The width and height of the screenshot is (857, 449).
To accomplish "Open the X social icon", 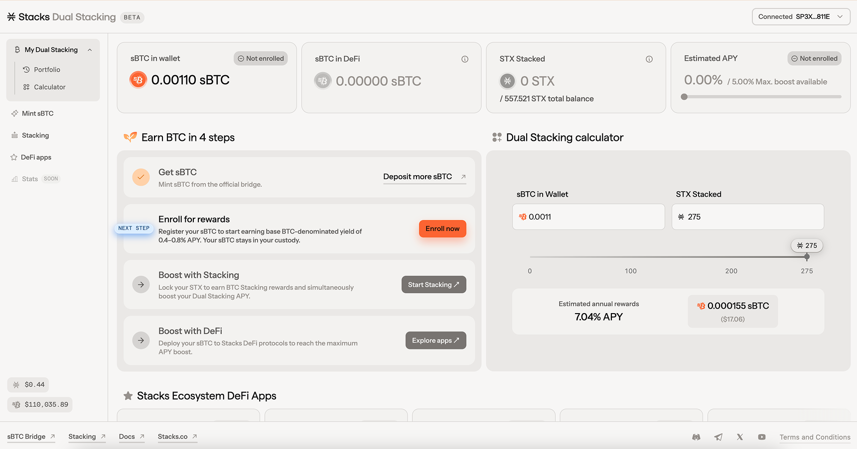I will (740, 437).
